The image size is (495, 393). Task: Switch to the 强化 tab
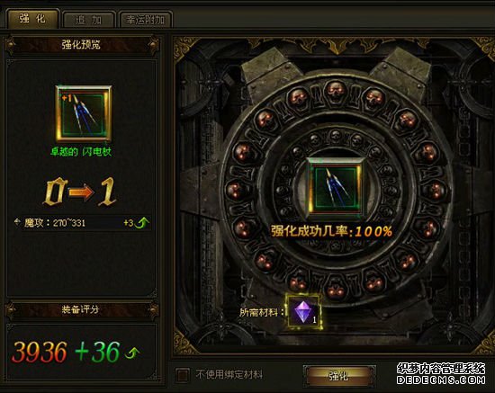[x=32, y=19]
